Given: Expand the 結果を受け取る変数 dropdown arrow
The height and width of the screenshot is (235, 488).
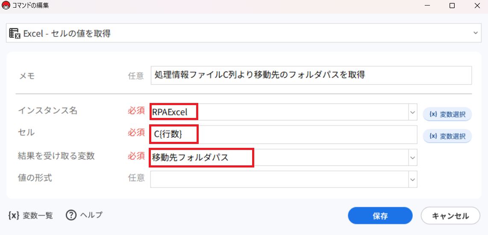Looking at the screenshot, I should tap(413, 158).
